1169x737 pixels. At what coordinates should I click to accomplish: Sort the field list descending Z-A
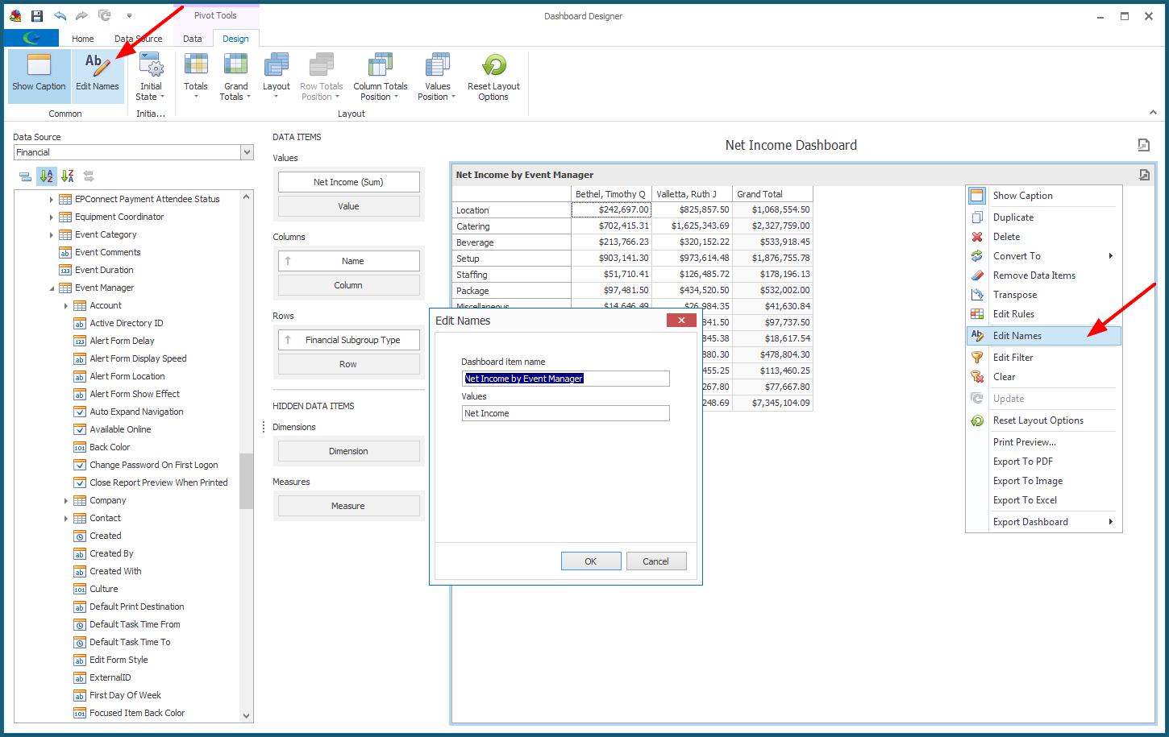[68, 176]
